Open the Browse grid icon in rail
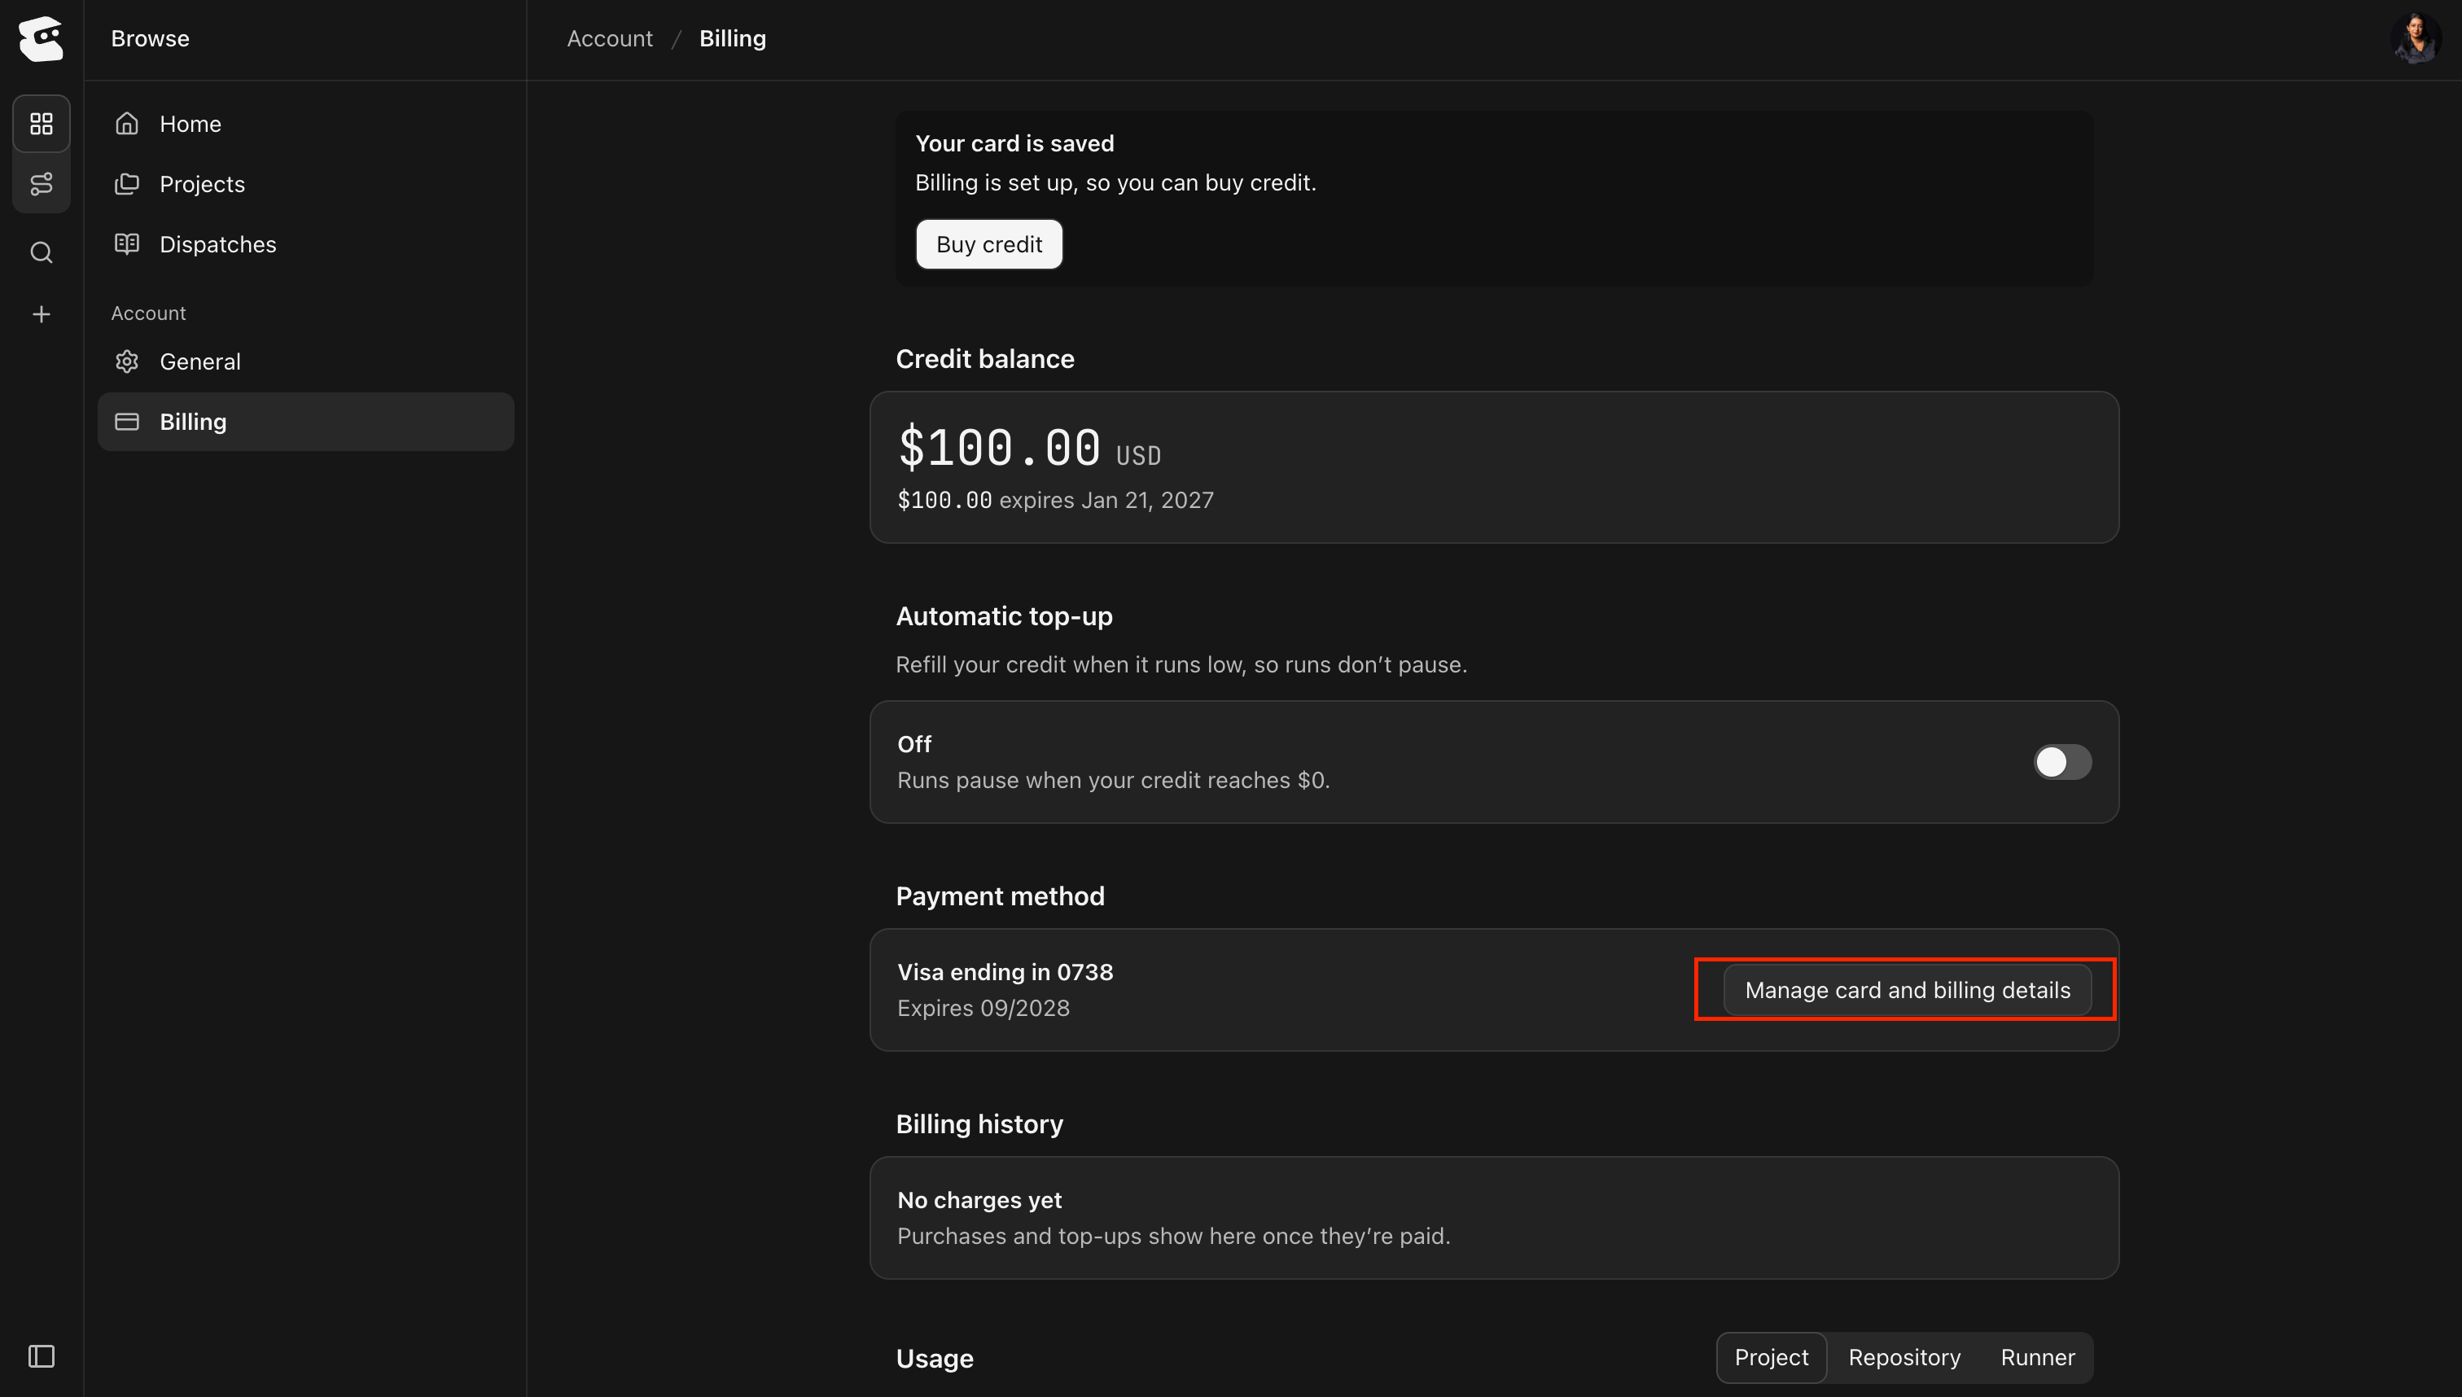 pos(42,124)
